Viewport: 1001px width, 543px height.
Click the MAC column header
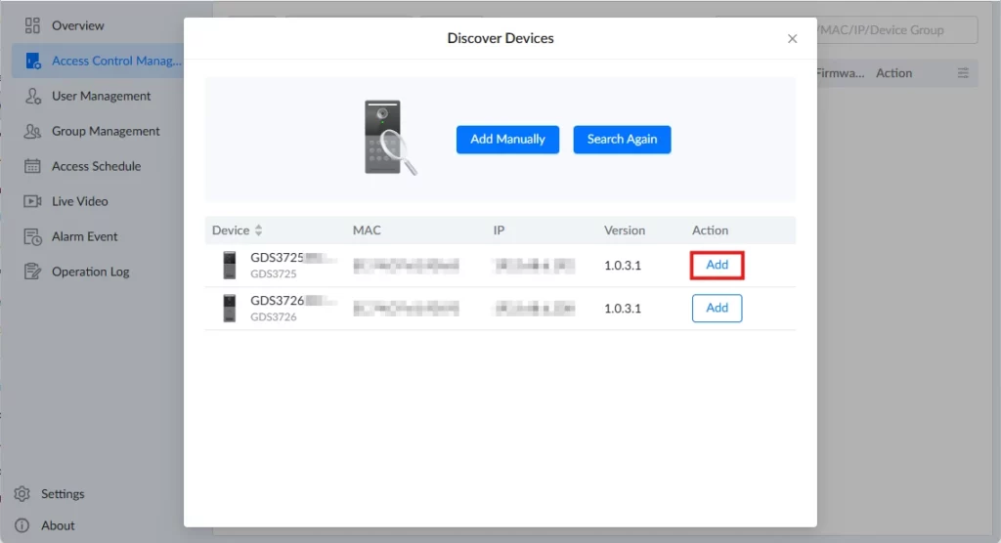367,230
